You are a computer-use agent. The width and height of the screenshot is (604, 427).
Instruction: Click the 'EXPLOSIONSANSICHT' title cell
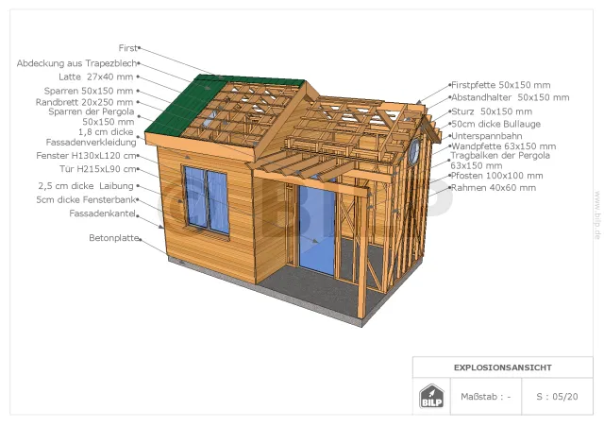coord(503,367)
